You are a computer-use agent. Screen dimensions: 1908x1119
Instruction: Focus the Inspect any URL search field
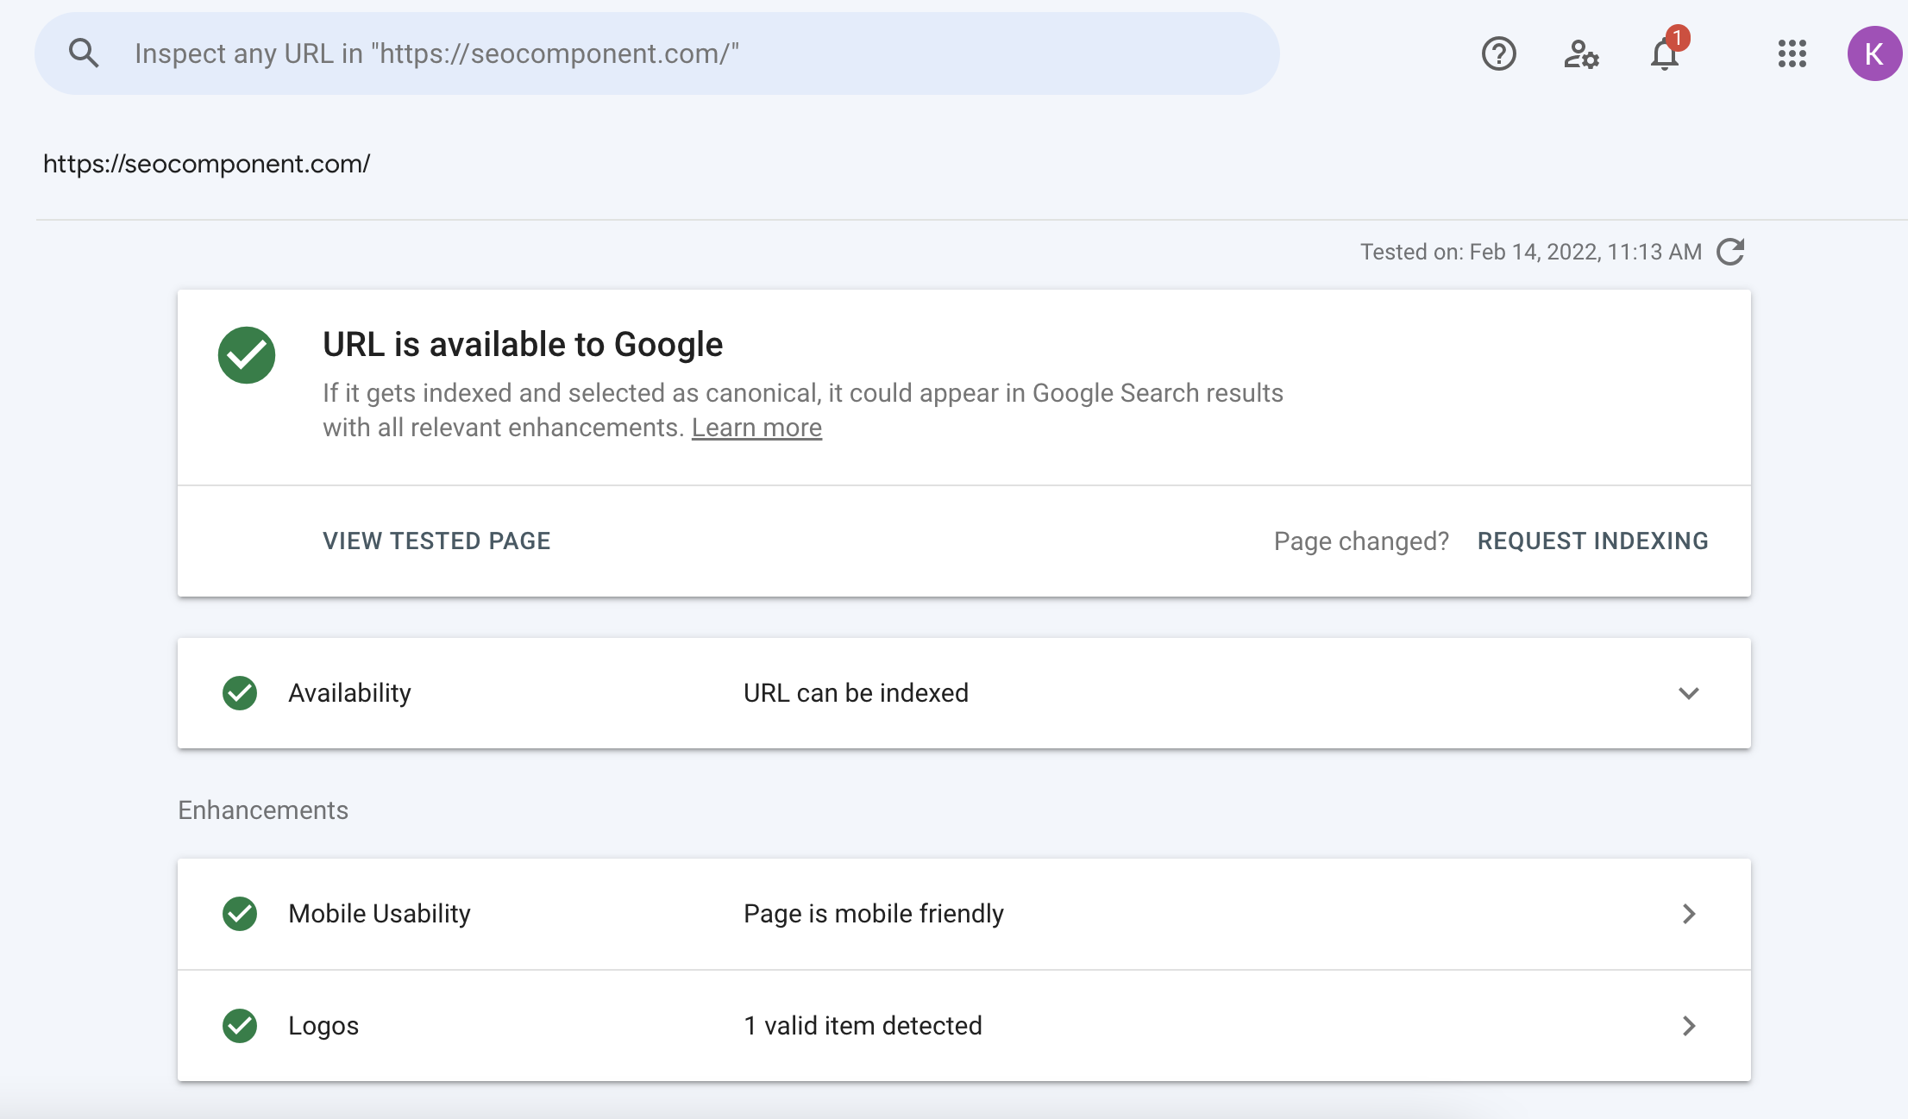[657, 53]
